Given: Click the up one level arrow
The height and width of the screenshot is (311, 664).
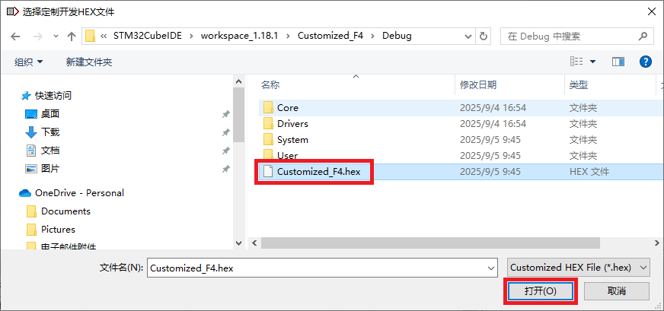Looking at the screenshot, I should point(72,36).
